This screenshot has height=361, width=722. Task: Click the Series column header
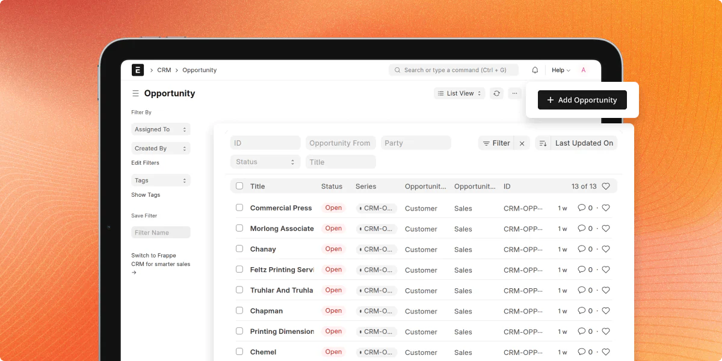tap(366, 187)
